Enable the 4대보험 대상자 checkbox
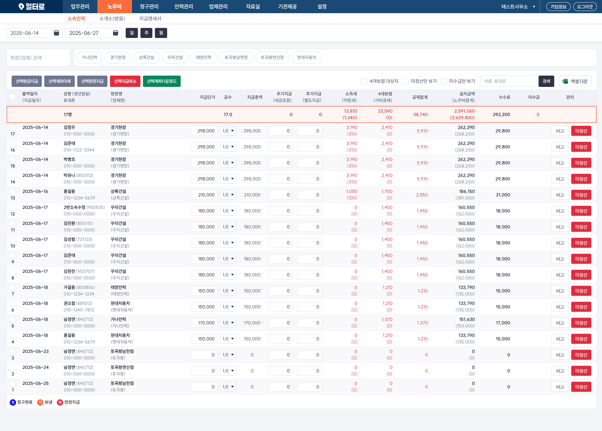 364,81
